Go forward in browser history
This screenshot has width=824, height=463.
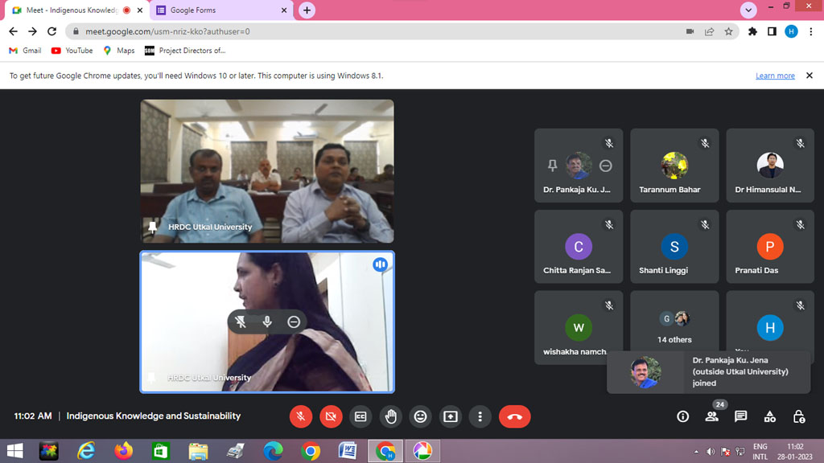pyautogui.click(x=32, y=31)
